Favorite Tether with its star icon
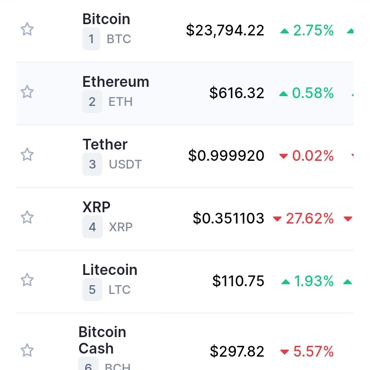The width and height of the screenshot is (370, 370). [x=27, y=154]
